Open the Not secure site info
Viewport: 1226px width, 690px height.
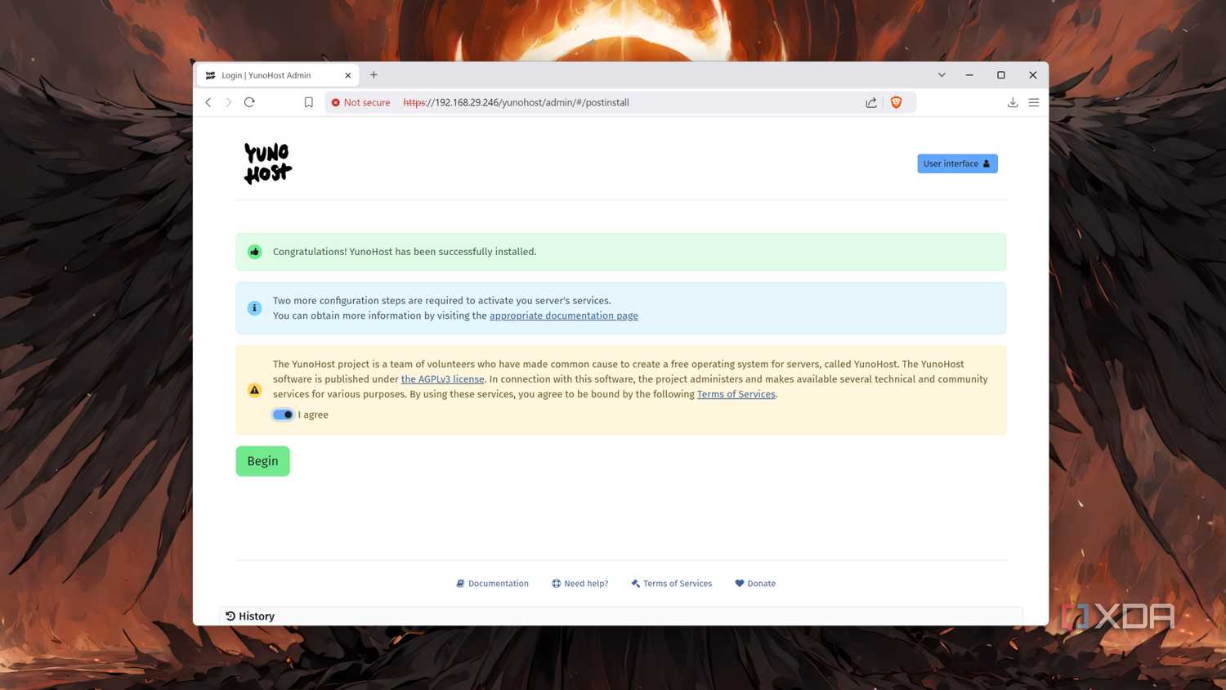[360, 102]
